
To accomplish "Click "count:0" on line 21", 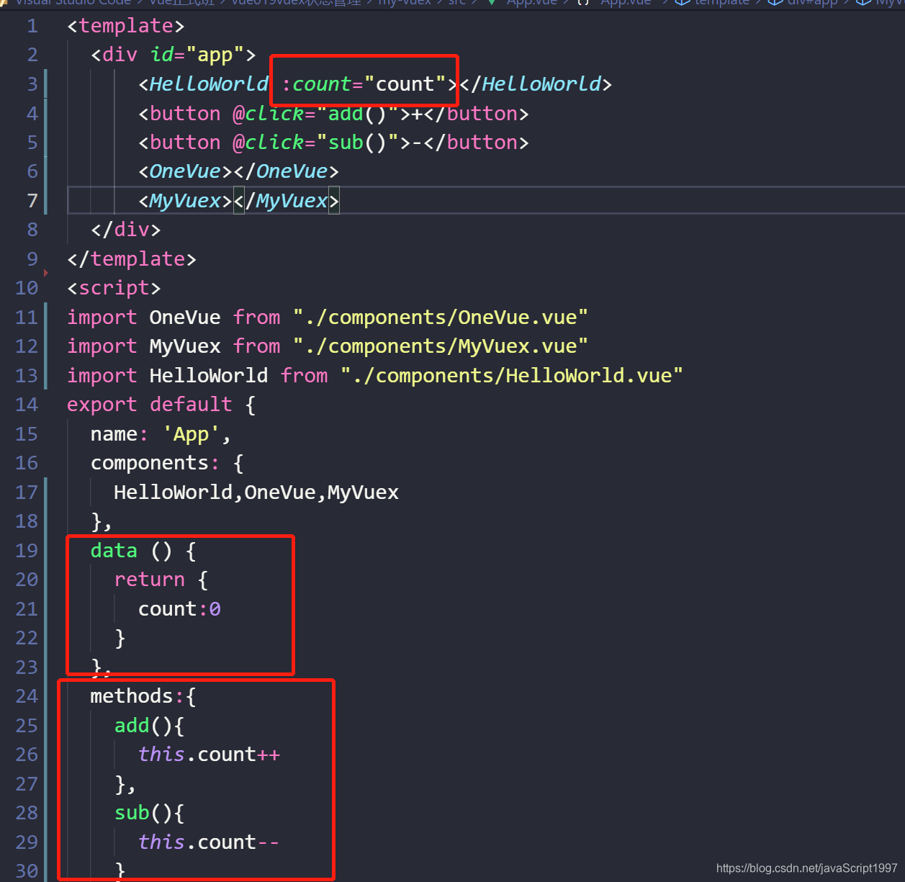I will point(179,609).
